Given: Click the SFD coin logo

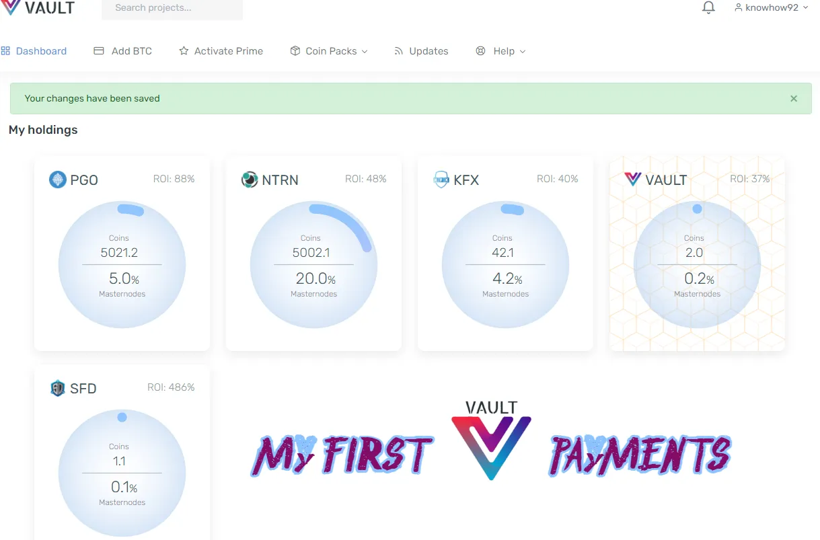Looking at the screenshot, I should (58, 388).
